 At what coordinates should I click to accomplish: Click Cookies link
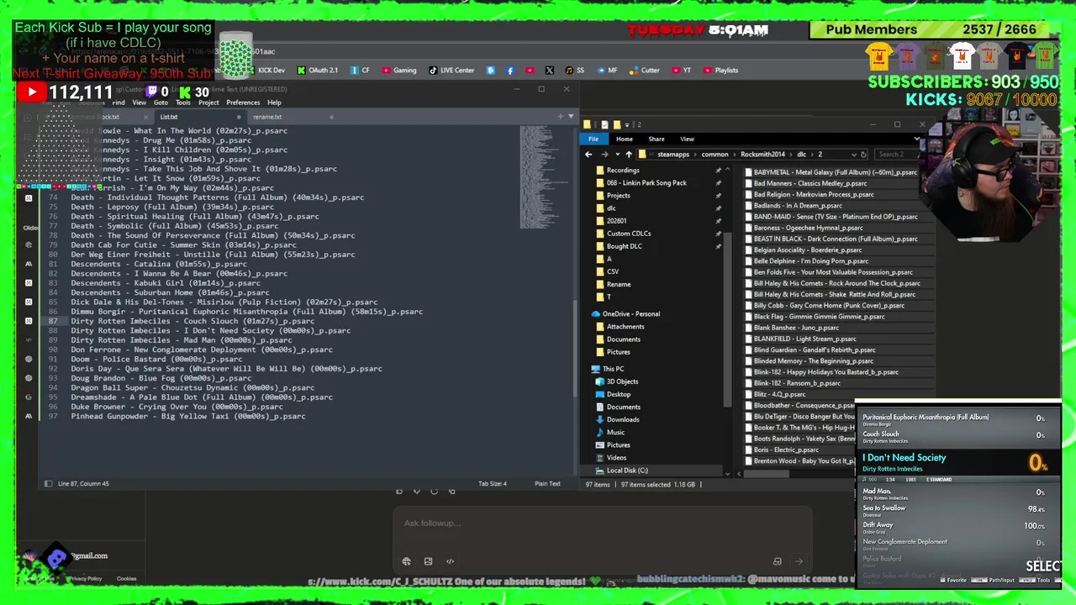(126, 579)
